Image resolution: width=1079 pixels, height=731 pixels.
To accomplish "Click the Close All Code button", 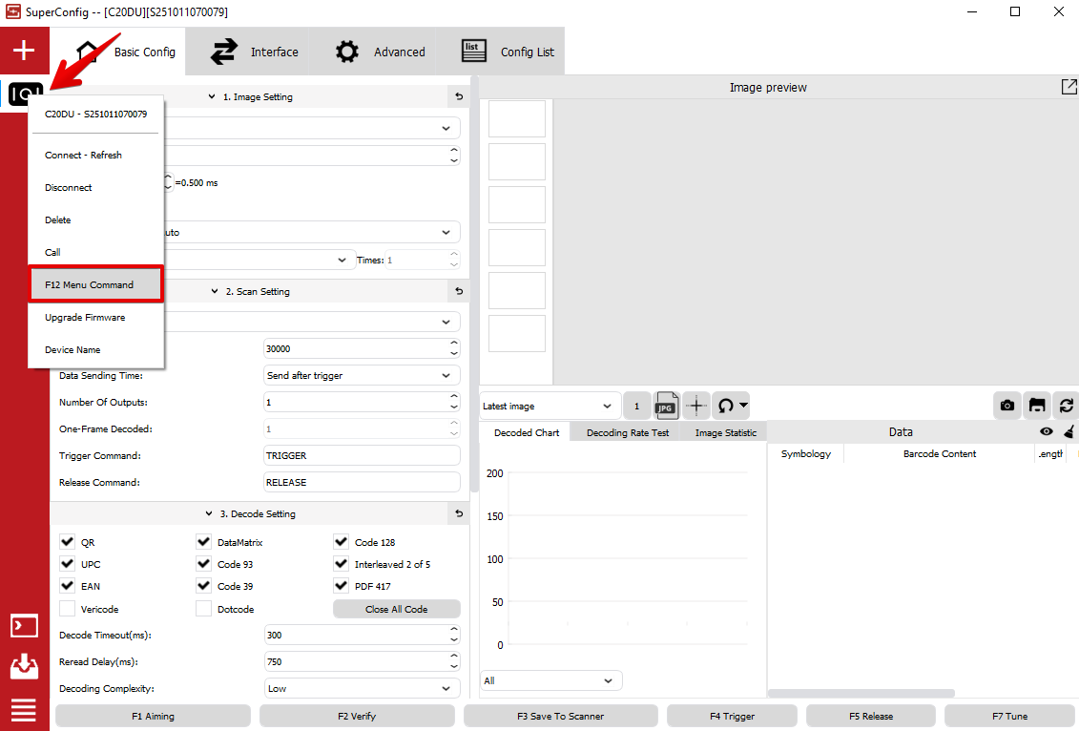I will pyautogui.click(x=396, y=609).
